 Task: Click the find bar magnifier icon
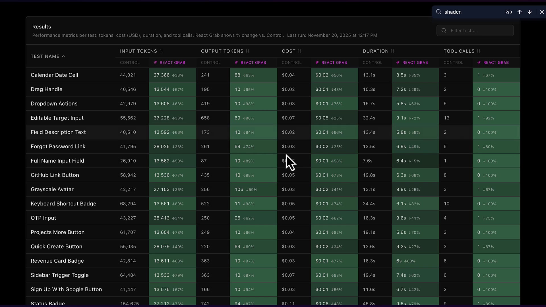439,12
